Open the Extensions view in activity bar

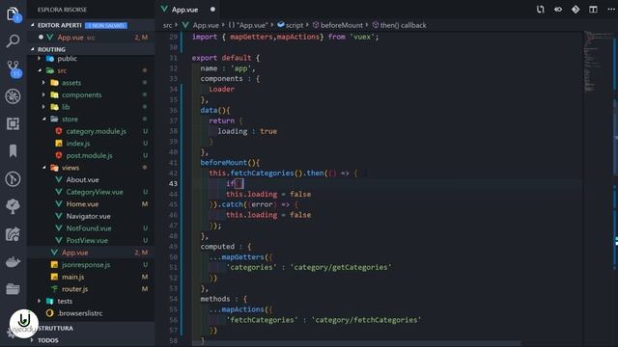(x=13, y=124)
